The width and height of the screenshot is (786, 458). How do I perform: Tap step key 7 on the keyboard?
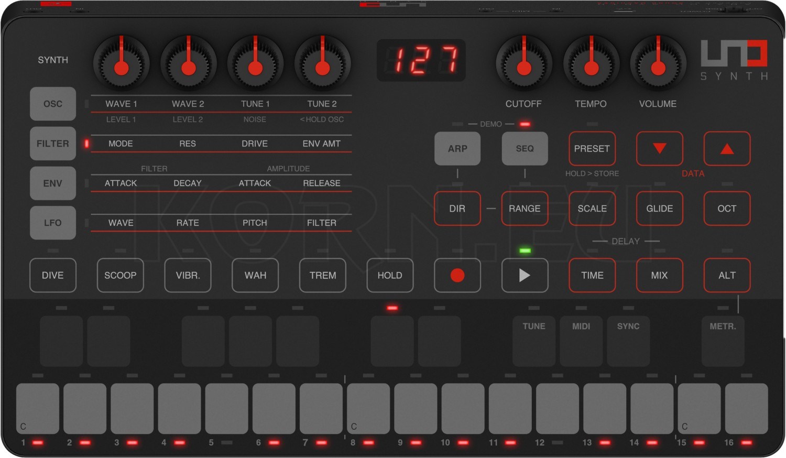[321, 409]
